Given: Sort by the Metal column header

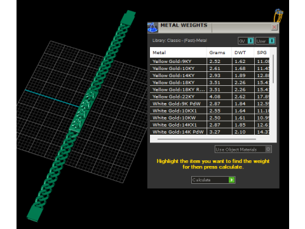Looking at the screenshot, I should (179, 53).
